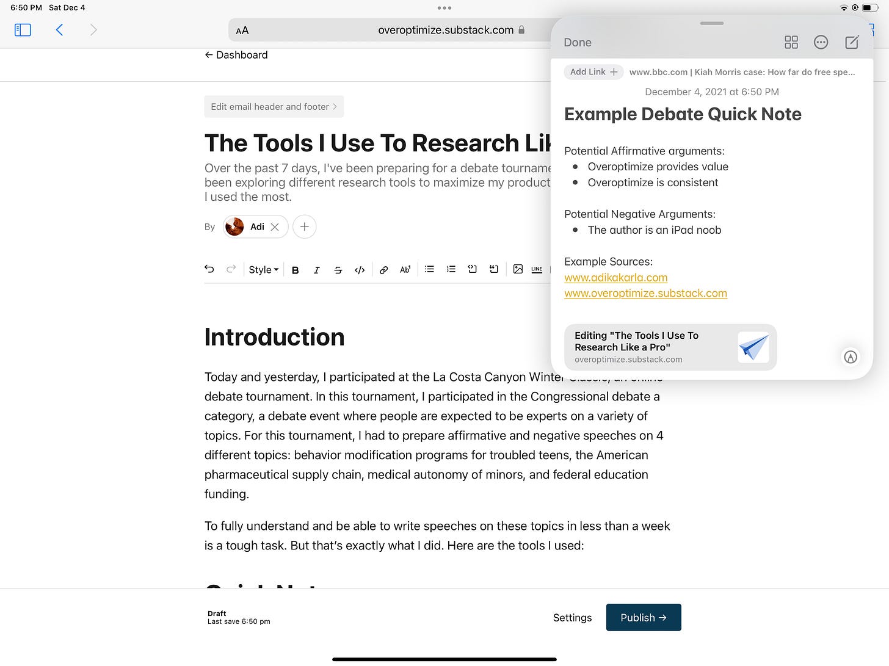Undo the last edit in the editor
Viewport: 889px width, 666px height.
tap(209, 269)
